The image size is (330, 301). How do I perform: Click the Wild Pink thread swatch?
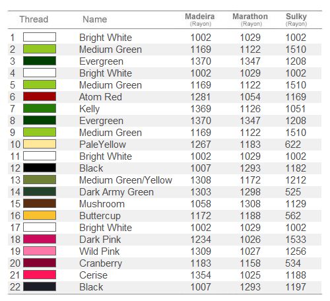[40, 251]
